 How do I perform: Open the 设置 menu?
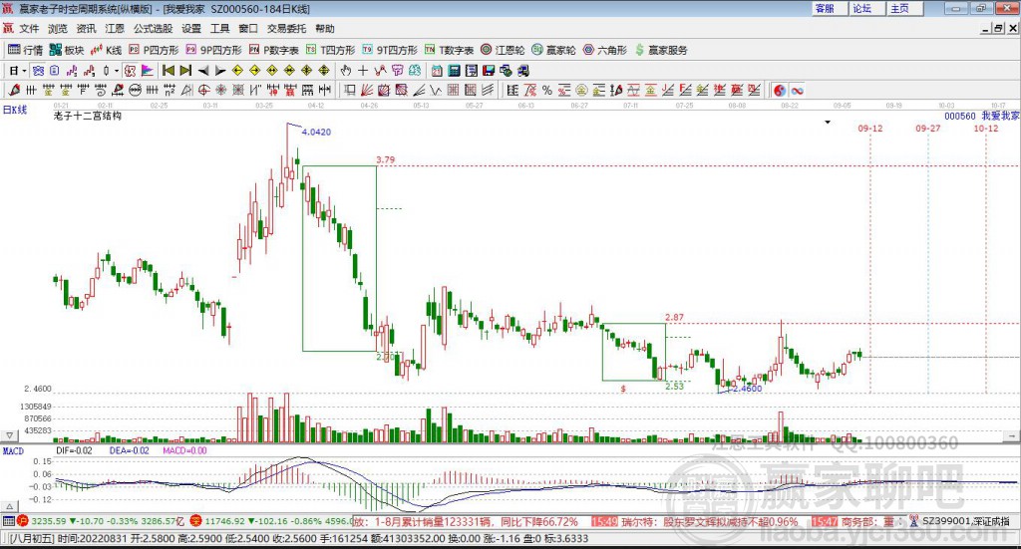coord(191,29)
